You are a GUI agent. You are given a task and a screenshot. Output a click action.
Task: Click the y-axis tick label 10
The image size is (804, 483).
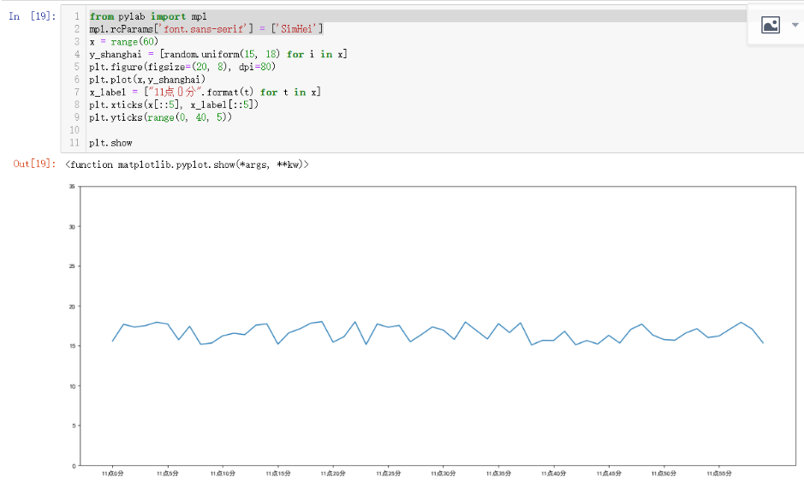[72, 386]
